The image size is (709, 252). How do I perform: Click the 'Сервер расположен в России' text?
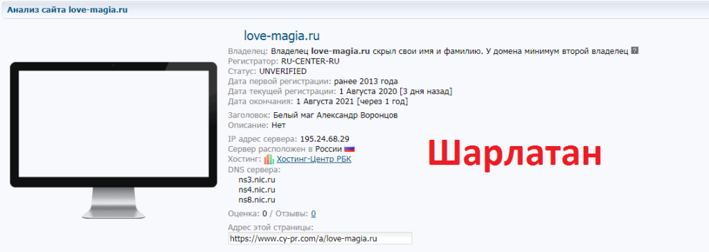click(x=285, y=149)
